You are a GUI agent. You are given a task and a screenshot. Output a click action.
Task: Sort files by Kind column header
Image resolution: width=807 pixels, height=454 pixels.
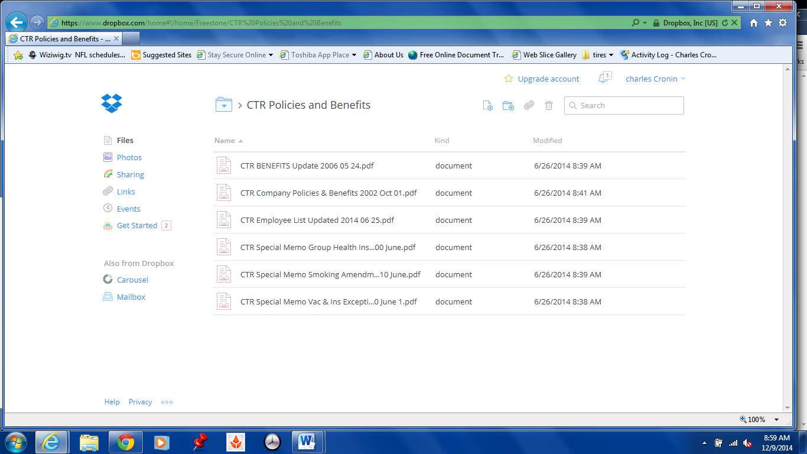point(442,141)
